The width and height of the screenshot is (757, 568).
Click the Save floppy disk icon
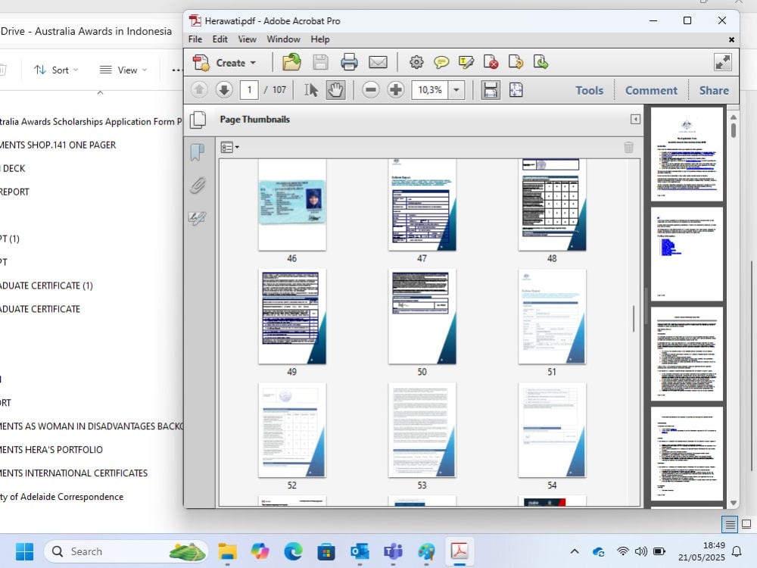(x=320, y=62)
